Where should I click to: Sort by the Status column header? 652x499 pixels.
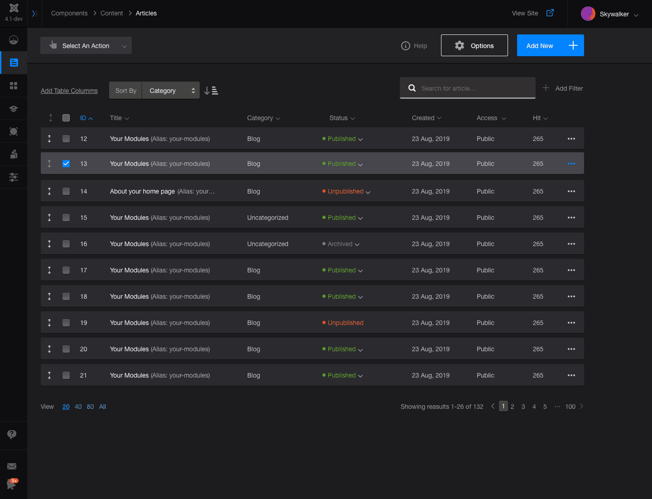tap(342, 118)
